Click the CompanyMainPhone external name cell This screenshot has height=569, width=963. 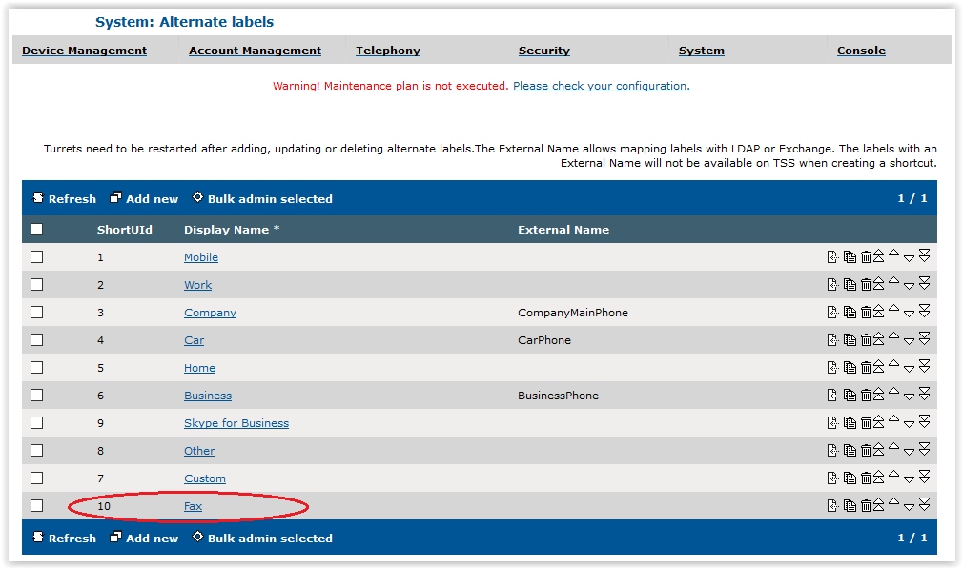click(x=573, y=313)
